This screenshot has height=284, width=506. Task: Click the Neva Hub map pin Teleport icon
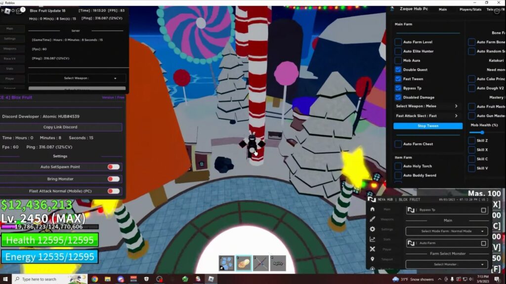click(373, 259)
